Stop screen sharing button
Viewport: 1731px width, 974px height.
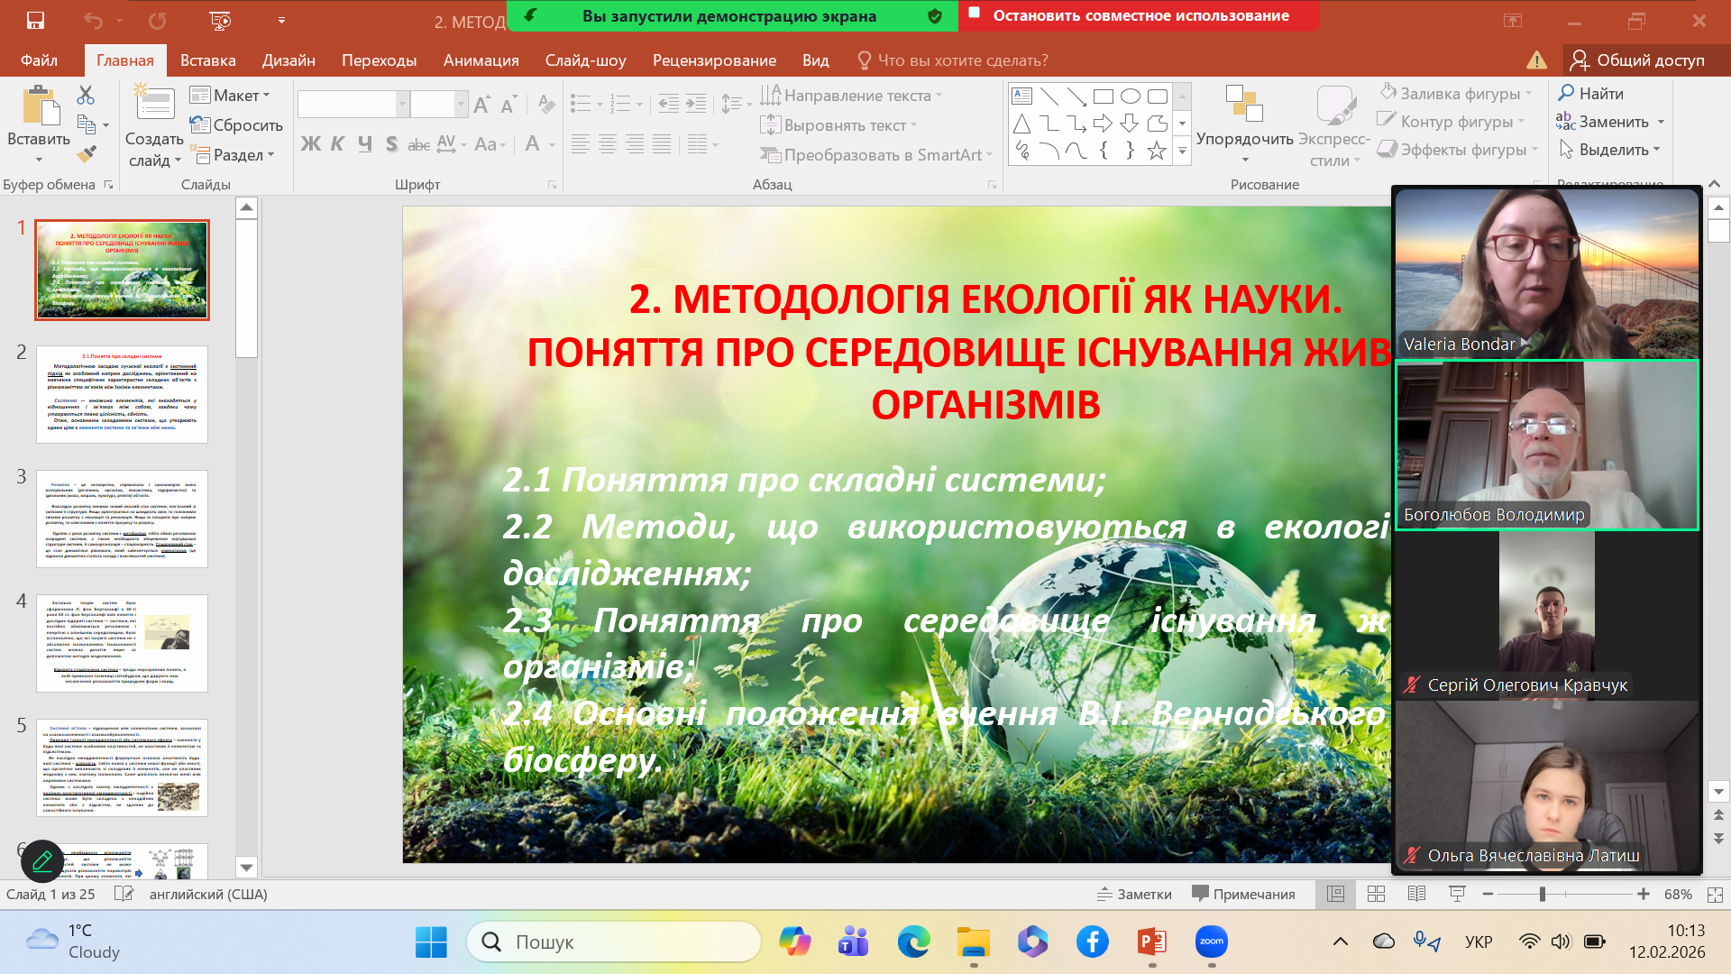[x=1140, y=15]
